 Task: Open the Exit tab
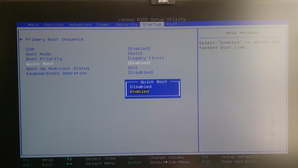point(172,24)
